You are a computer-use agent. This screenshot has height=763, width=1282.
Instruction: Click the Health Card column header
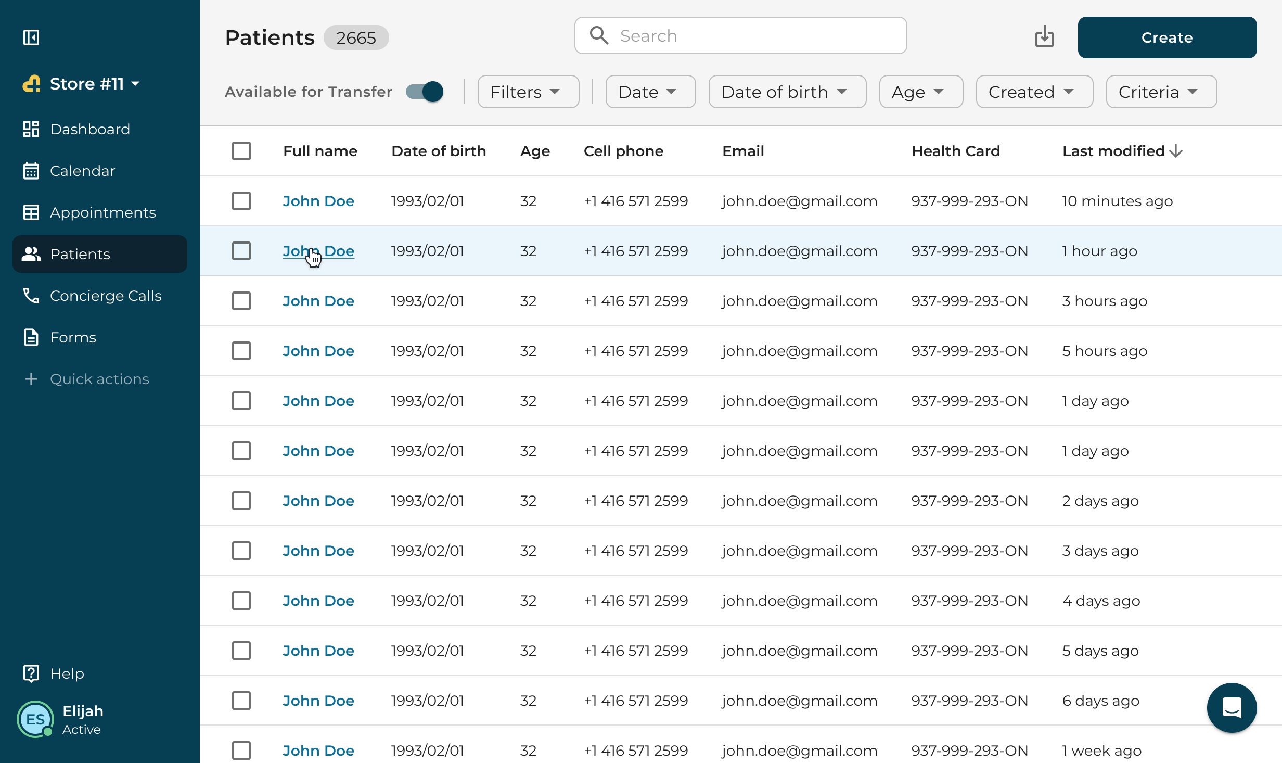tap(956, 151)
